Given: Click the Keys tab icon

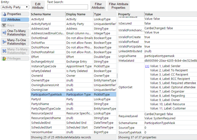Looking at the screenshot, I should [x=4, y=25].
